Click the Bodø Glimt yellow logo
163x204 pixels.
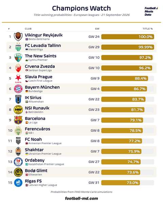click(x=18, y=172)
